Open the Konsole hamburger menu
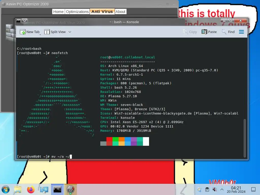This screenshot has width=260, height=195. point(241,32)
